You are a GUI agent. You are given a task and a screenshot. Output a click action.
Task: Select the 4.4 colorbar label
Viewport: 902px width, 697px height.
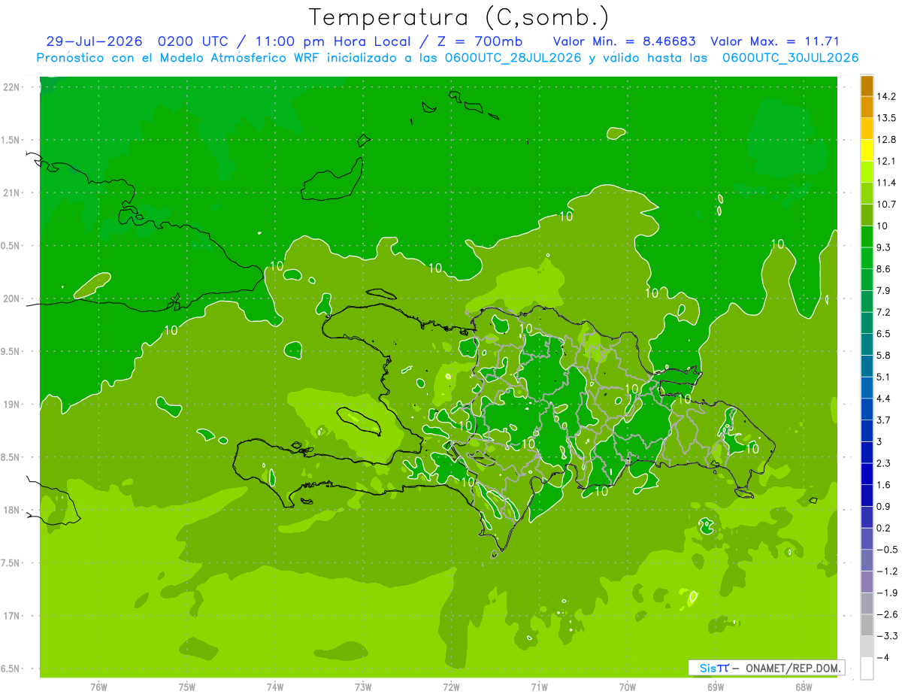click(x=884, y=399)
